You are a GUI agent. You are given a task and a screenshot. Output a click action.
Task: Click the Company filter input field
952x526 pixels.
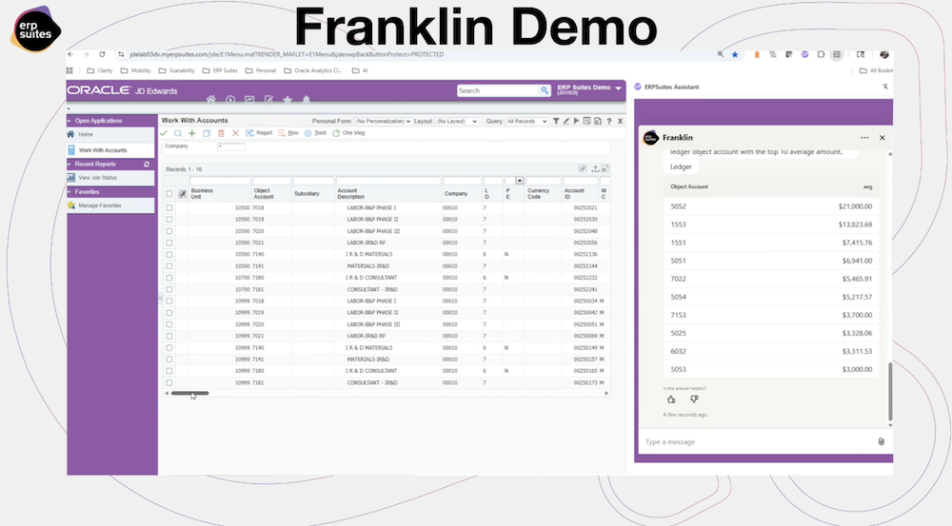[x=231, y=146]
